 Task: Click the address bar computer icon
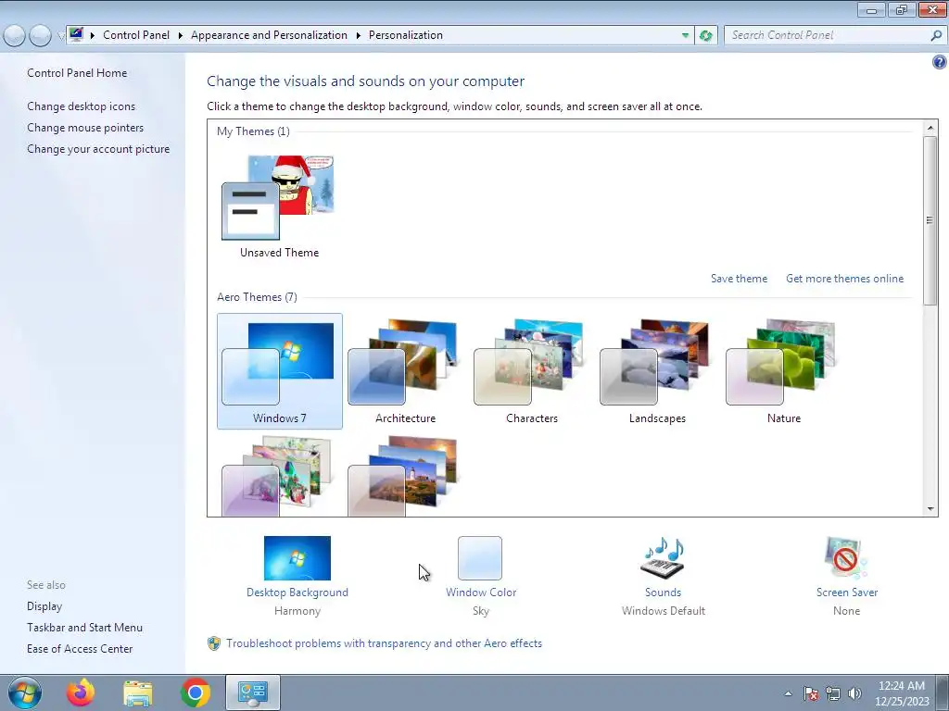click(x=76, y=34)
